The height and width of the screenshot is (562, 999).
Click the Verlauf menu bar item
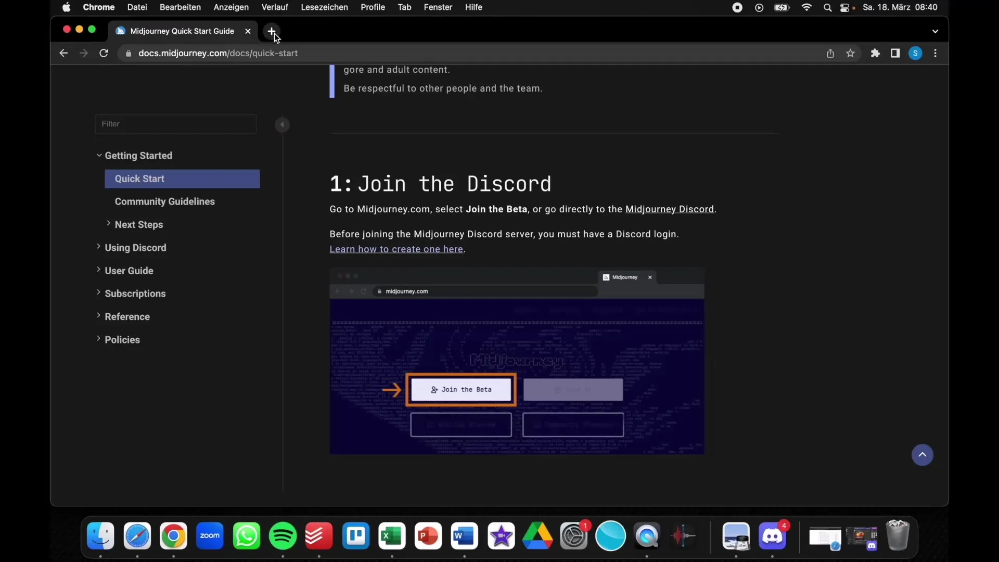coord(274,7)
